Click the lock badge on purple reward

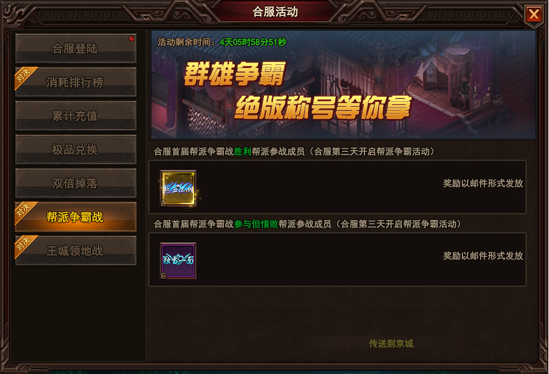tap(163, 275)
